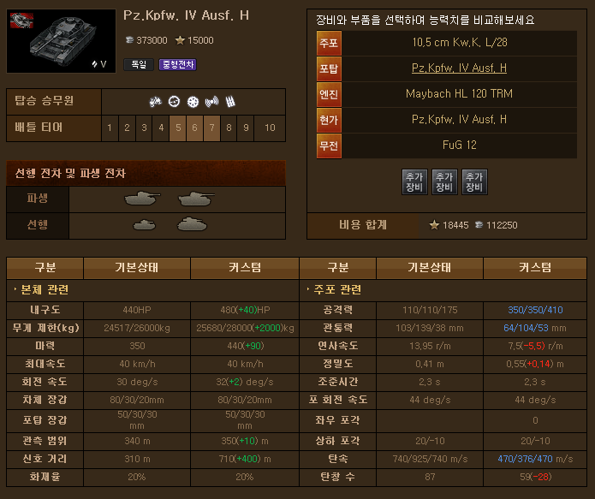595x499 pixels.
Task: Click the loader shells crew icon
Action: (x=230, y=102)
